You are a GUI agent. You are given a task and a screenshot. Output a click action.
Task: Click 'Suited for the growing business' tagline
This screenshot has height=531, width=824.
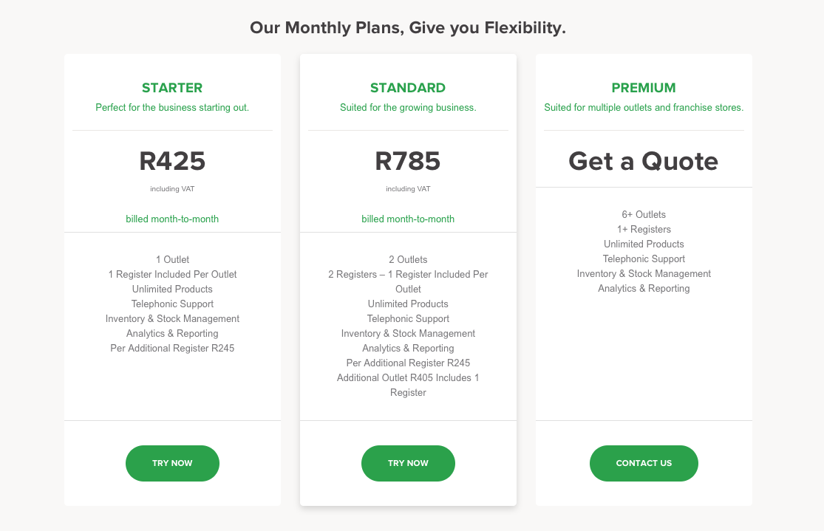(x=408, y=108)
